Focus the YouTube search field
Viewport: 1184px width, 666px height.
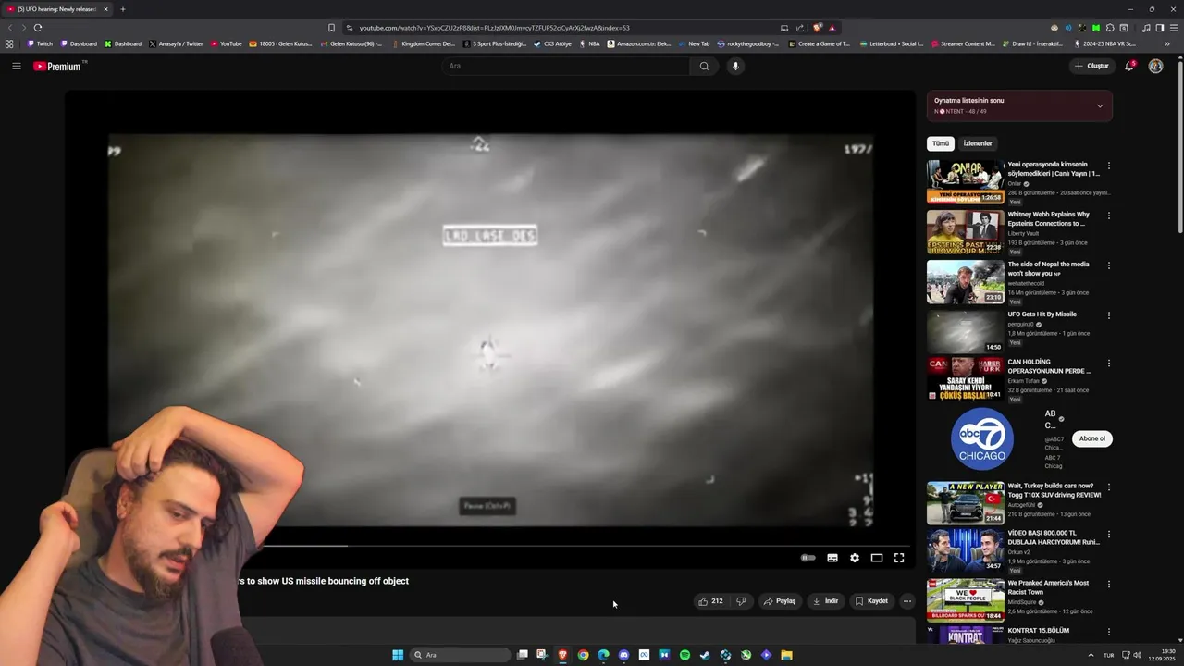pos(565,66)
